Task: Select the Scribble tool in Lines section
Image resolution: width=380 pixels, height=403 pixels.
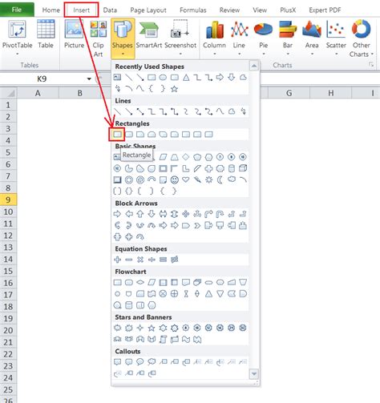Action: click(x=243, y=111)
